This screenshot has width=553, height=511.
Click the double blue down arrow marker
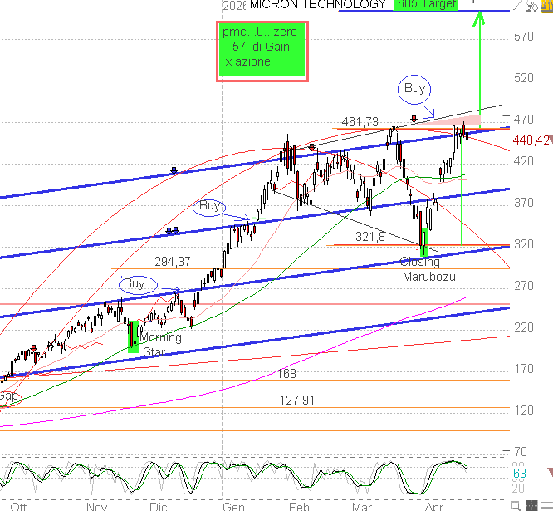pos(172,231)
